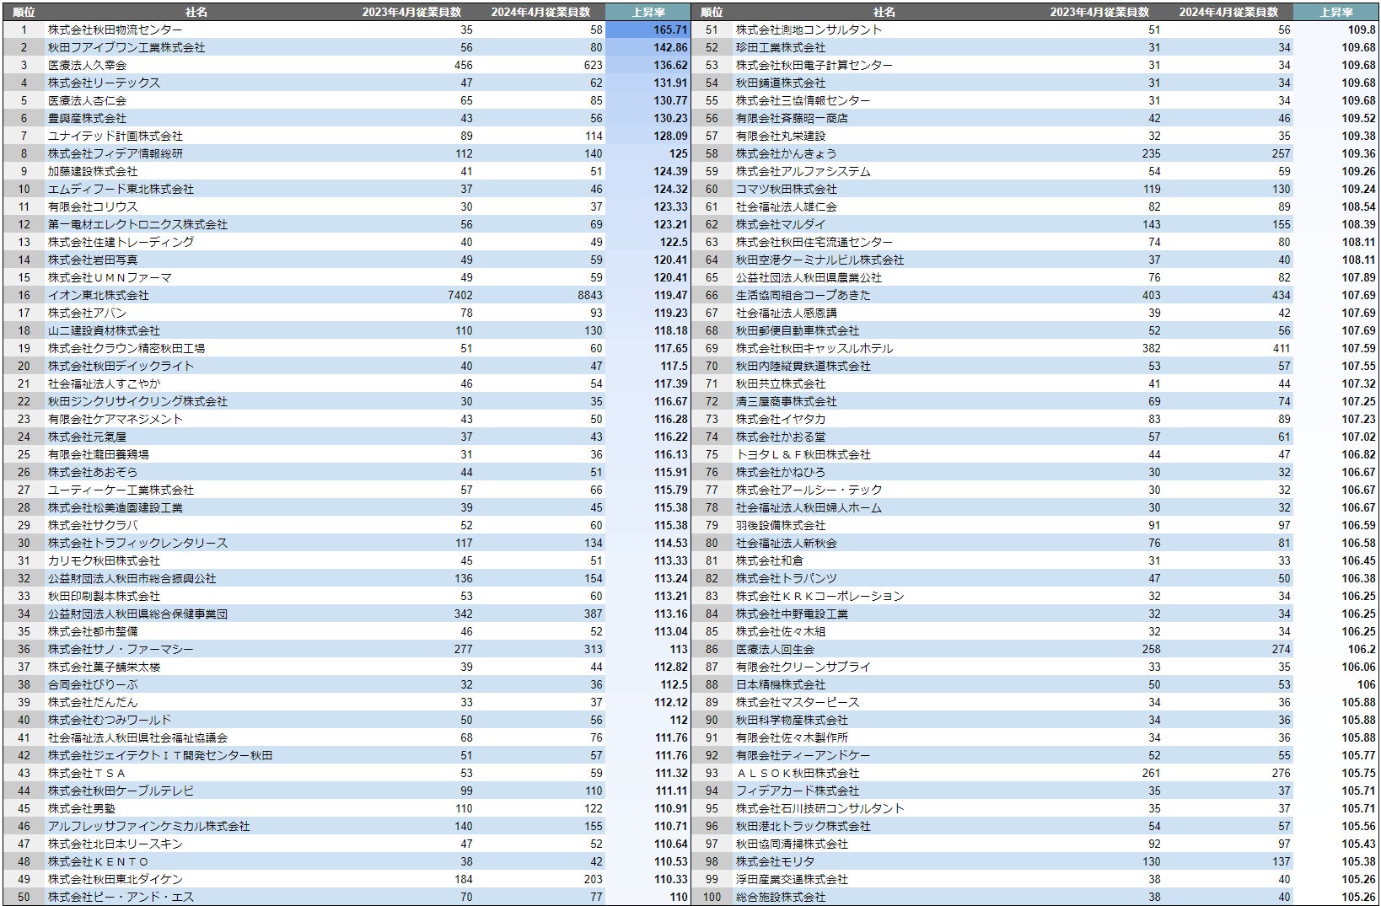1381x906 pixels.
Task: Click the 株式会社石川技研コンサルタント name
Action: [820, 808]
